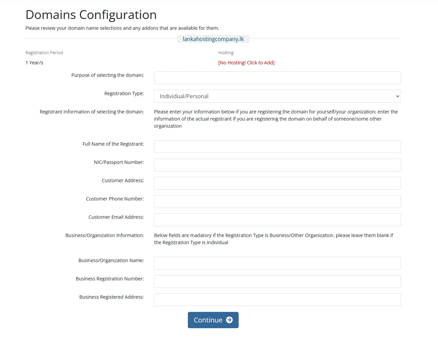The width and height of the screenshot is (438, 339).
Task: Click the Hosting column label
Action: point(225,52)
